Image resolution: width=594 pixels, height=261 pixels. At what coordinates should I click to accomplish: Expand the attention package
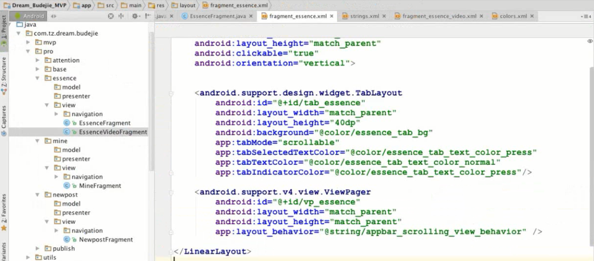(38, 60)
